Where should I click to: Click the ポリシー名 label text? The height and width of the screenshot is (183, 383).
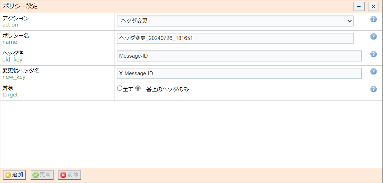click(x=16, y=36)
